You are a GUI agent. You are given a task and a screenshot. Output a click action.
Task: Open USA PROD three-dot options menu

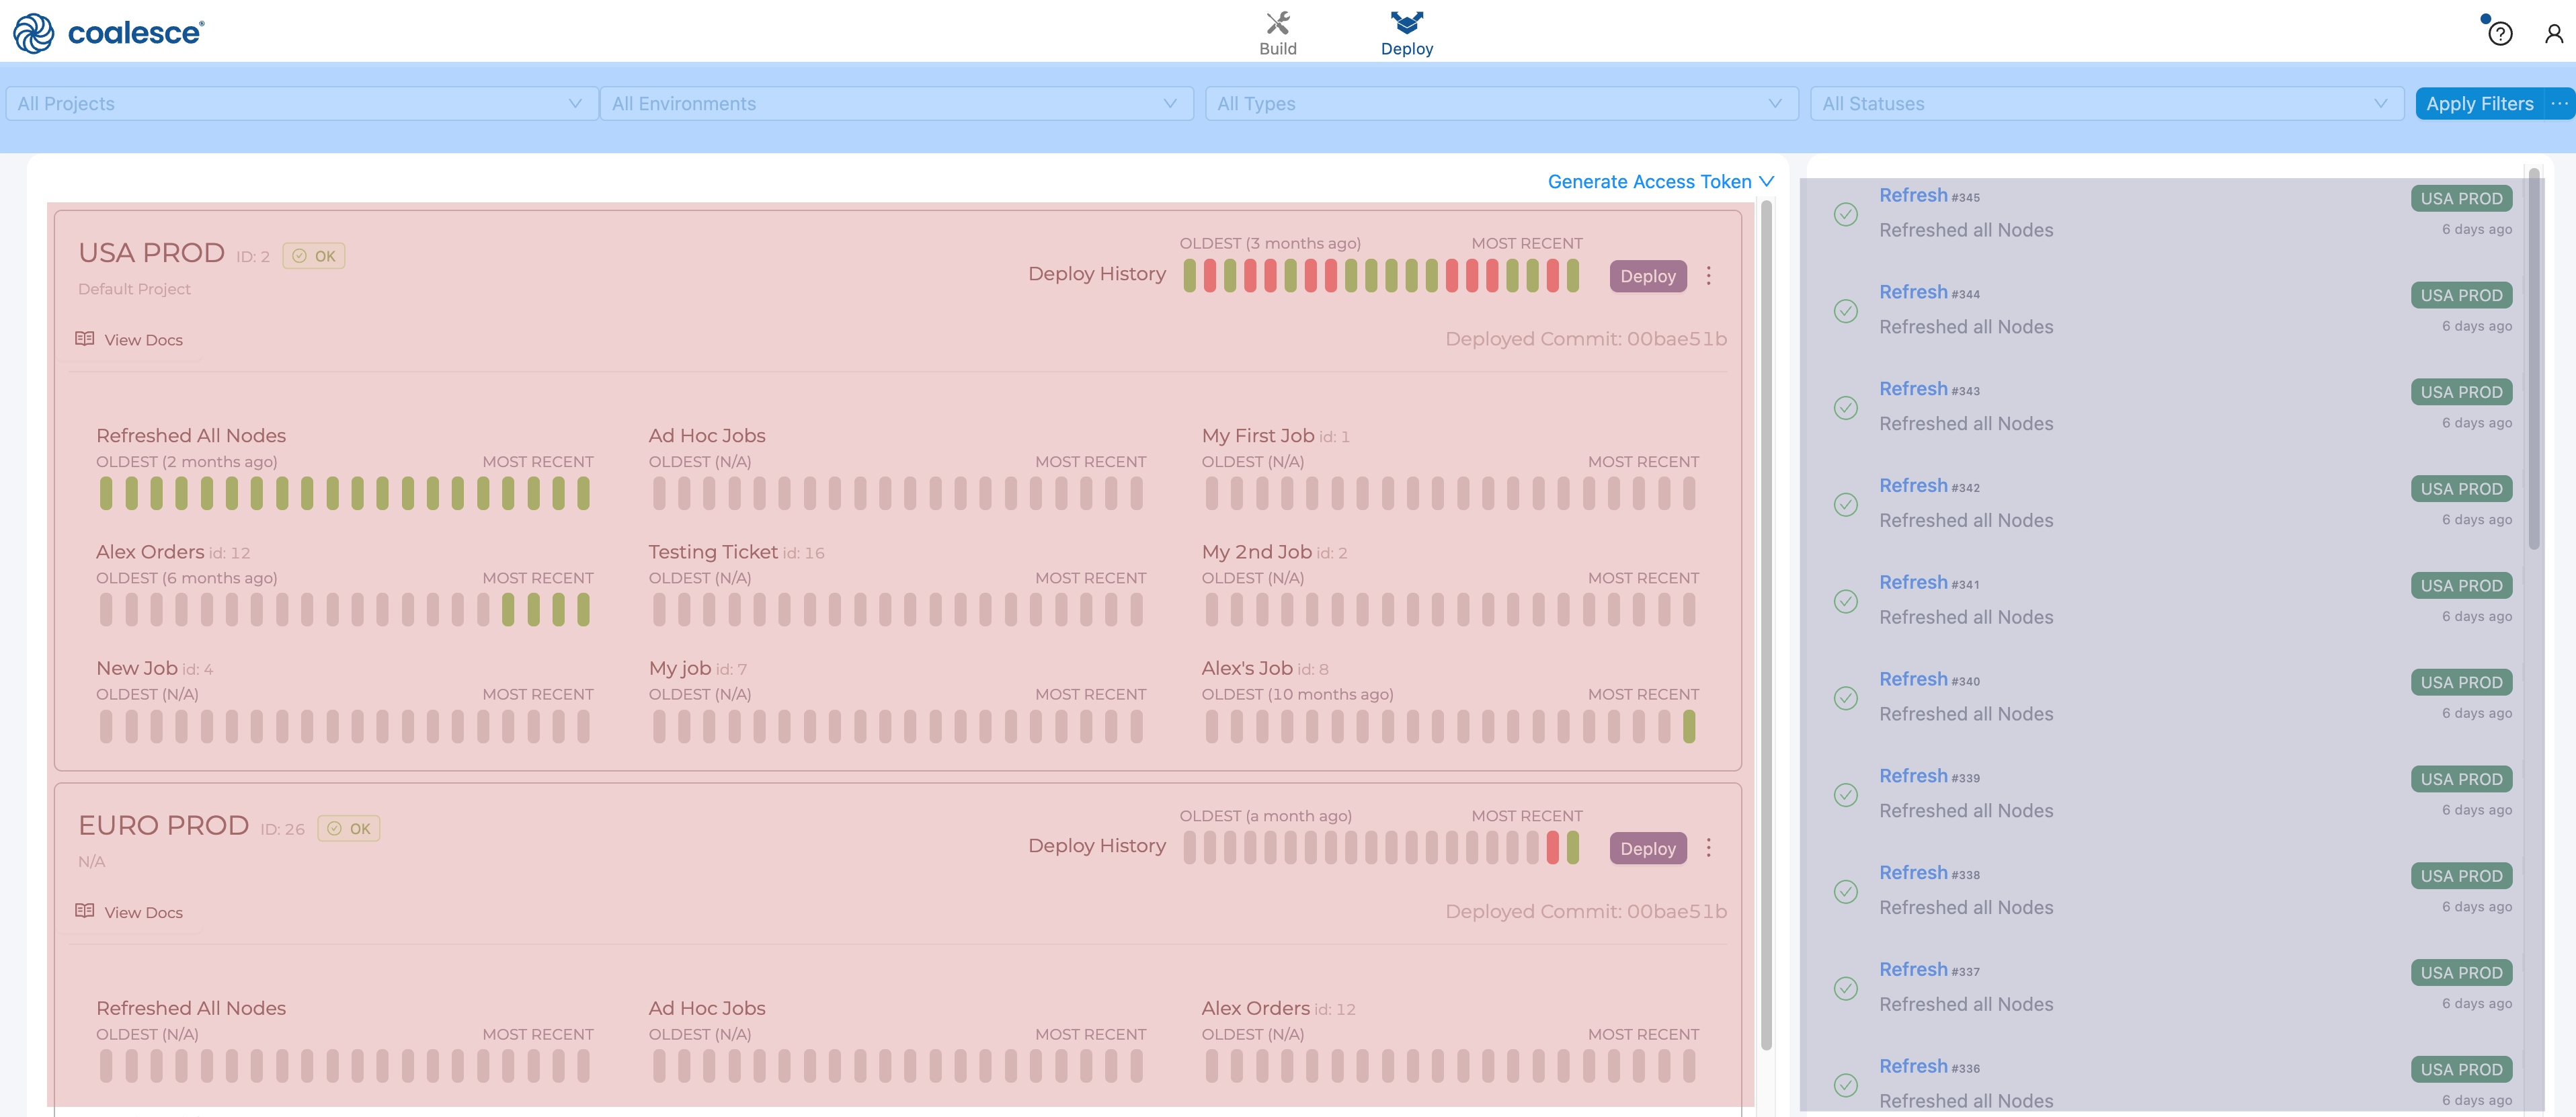(1708, 276)
